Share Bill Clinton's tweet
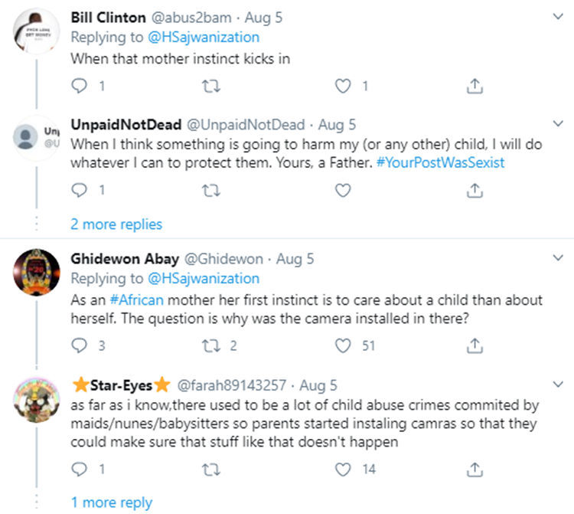Viewport: 574px width, 514px height. click(x=475, y=87)
